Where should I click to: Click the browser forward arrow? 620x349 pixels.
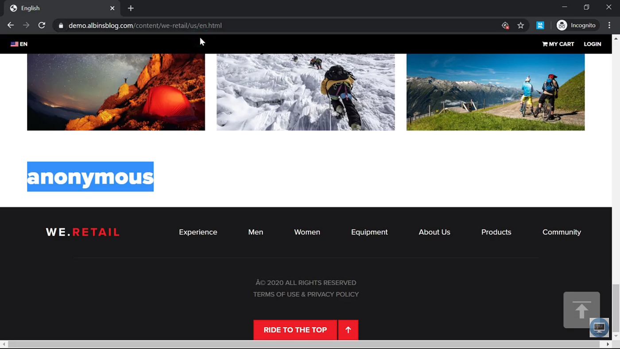pyautogui.click(x=26, y=25)
